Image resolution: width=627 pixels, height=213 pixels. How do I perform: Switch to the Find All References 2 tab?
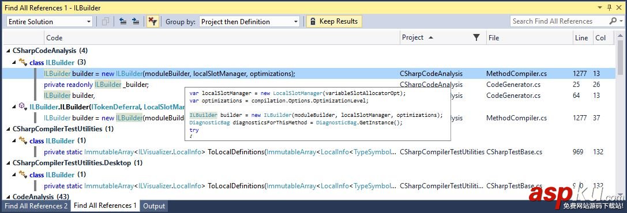click(x=36, y=206)
